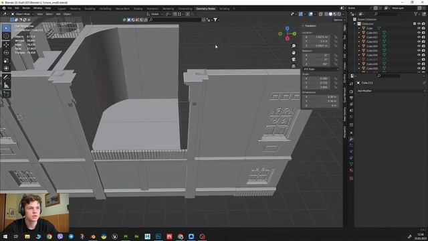
Task: Select the Transform tool
Action: point(6,68)
